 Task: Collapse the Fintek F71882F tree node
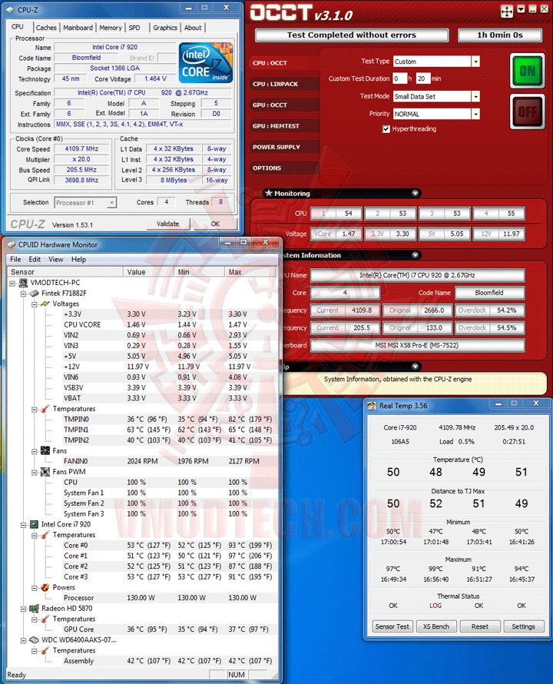point(24,294)
